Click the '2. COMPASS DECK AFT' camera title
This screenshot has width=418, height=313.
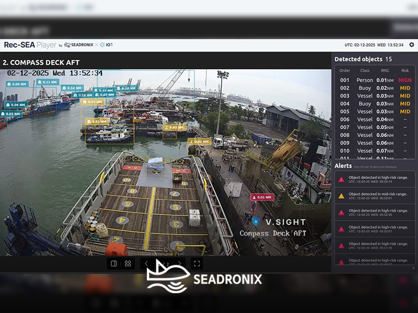(x=41, y=63)
